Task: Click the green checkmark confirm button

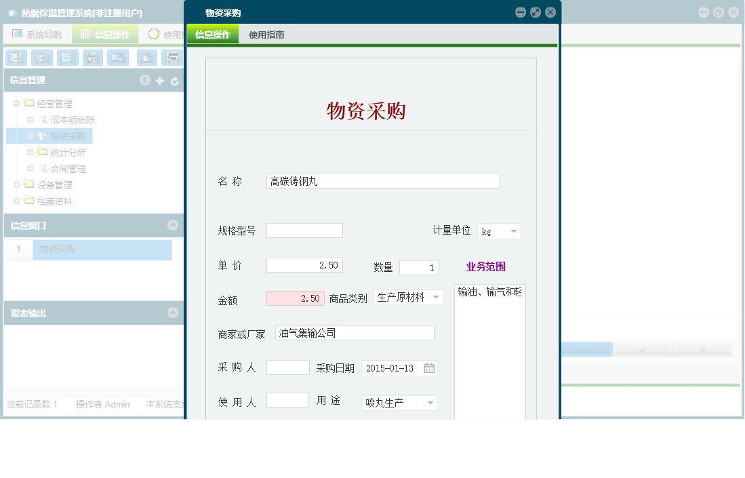Action: [x=642, y=349]
